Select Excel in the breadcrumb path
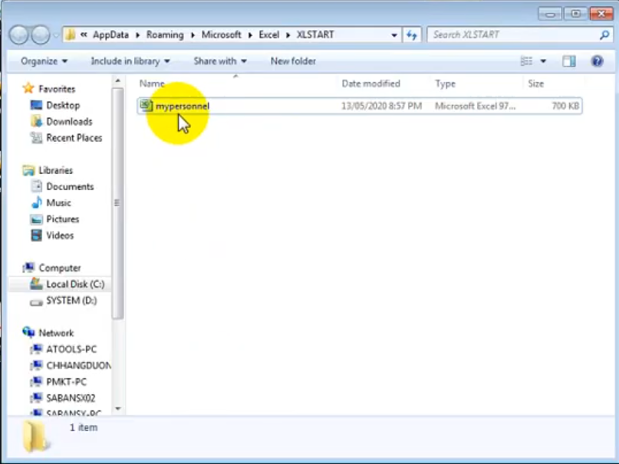This screenshot has height=464, width=619. (268, 34)
